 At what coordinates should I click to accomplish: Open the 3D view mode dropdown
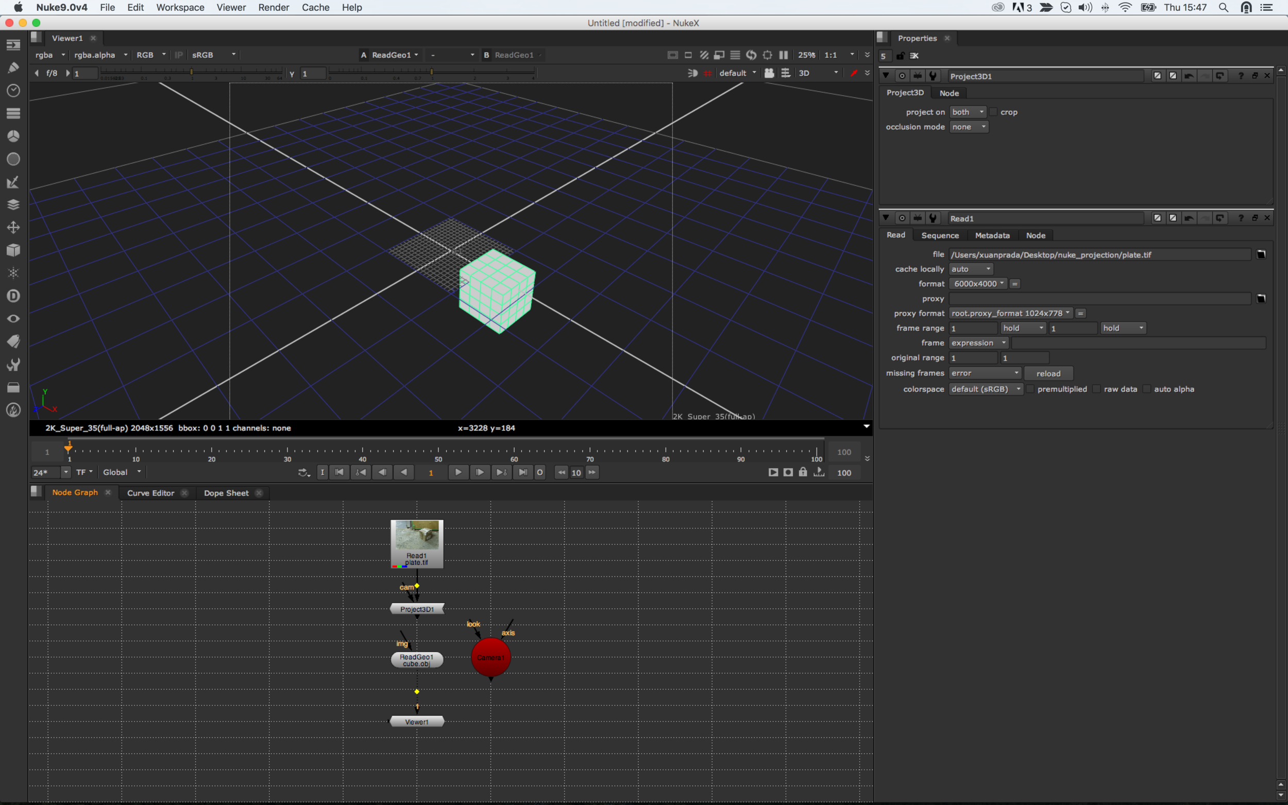[818, 73]
